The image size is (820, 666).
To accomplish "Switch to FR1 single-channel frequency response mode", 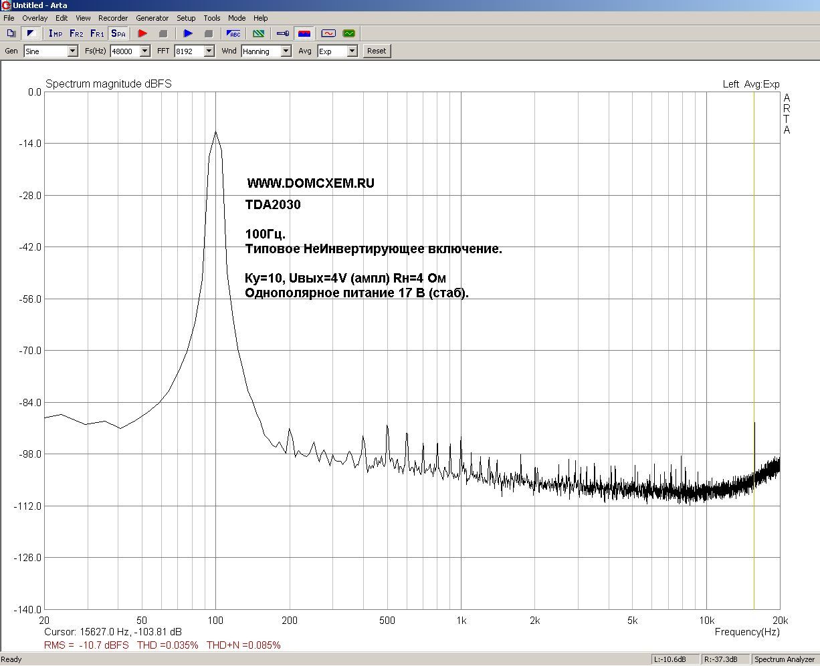I will click(97, 33).
